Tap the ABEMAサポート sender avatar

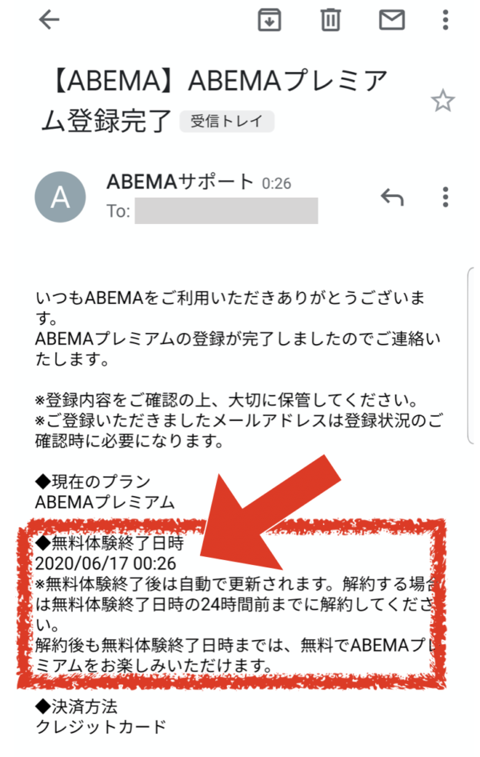click(60, 197)
